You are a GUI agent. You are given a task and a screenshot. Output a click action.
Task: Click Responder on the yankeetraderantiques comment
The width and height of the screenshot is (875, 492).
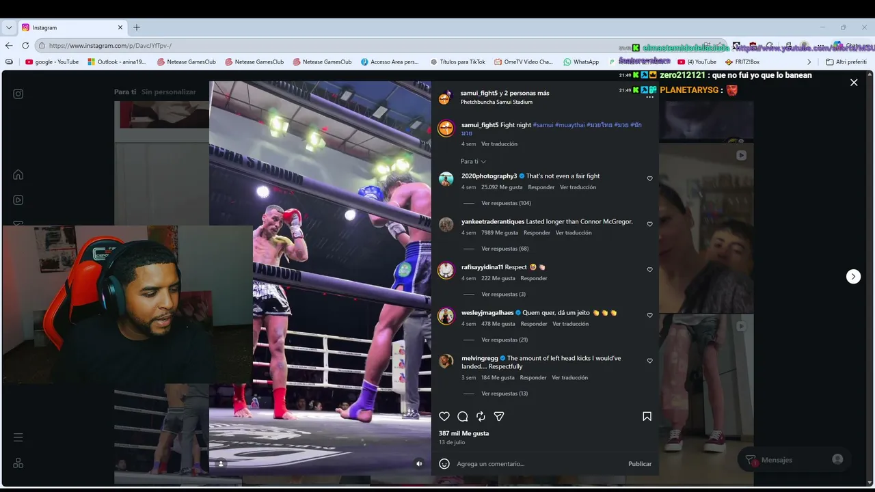[537, 233]
